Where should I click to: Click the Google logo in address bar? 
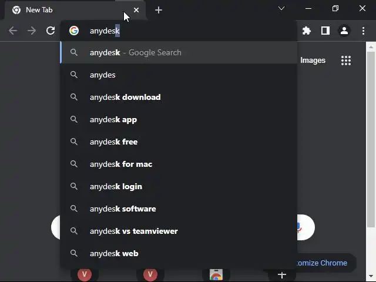[74, 31]
